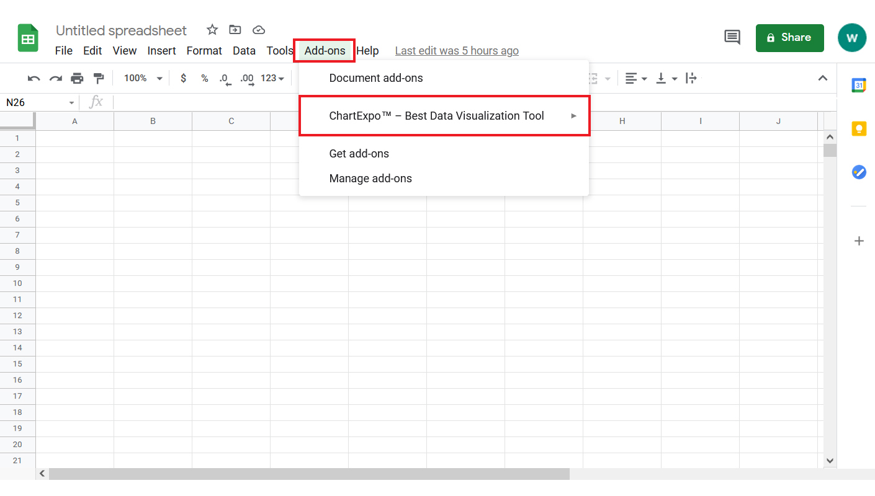The height and width of the screenshot is (496, 875).
Task: Select column C header
Action: coord(231,122)
